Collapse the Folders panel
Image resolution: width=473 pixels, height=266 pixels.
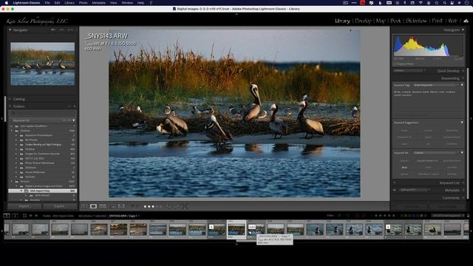click(x=10, y=106)
